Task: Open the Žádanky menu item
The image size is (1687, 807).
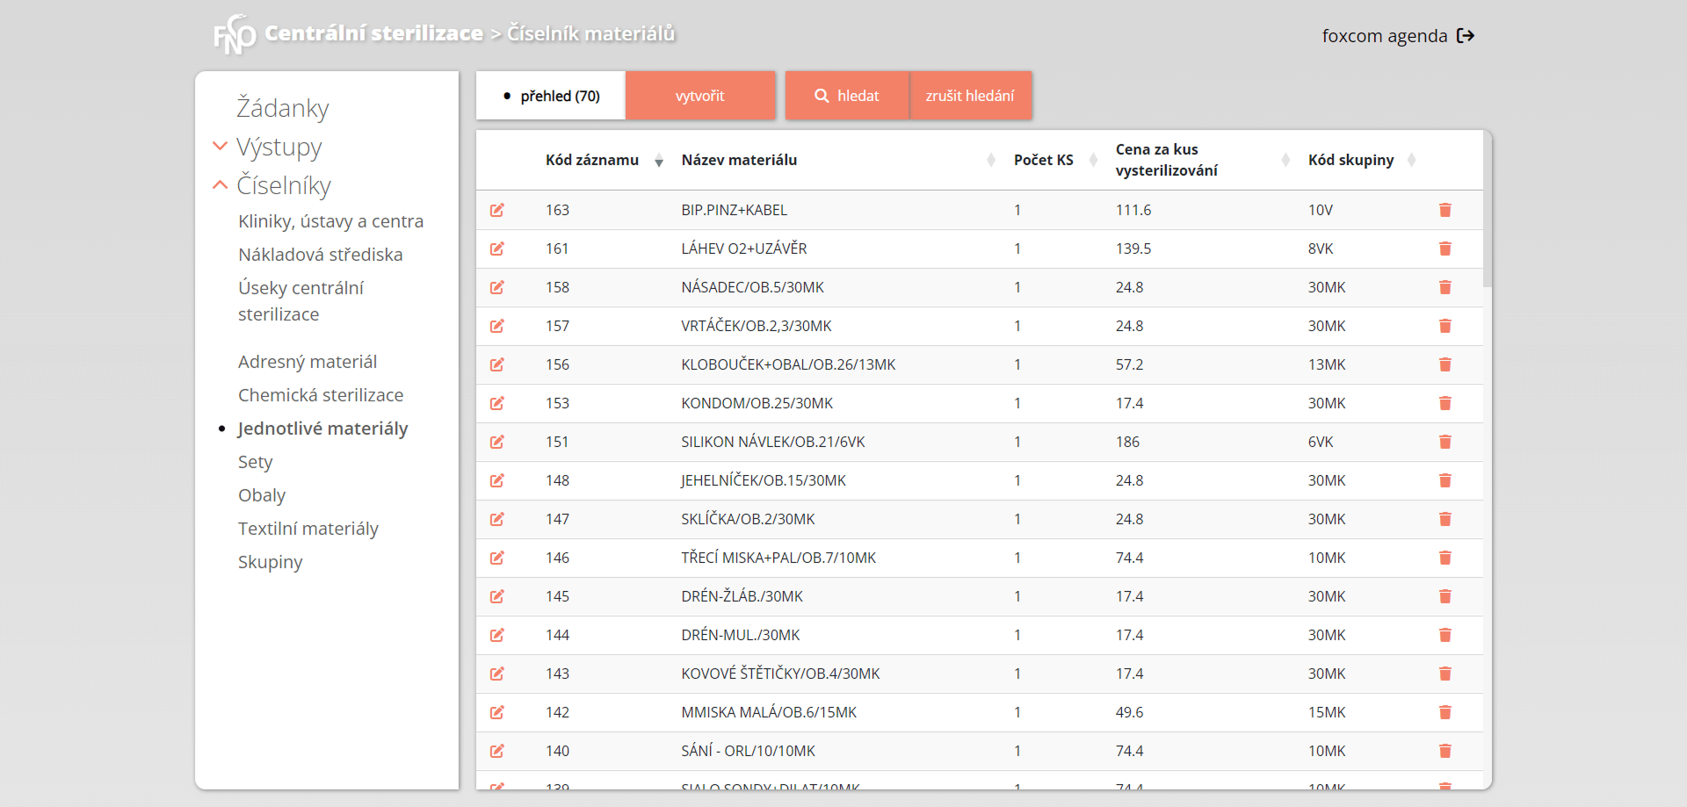Action: [282, 108]
